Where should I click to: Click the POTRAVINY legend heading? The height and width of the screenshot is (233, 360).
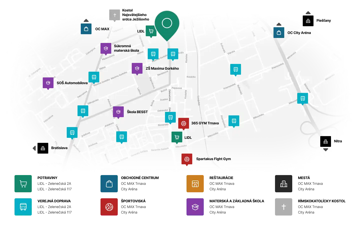[47, 178]
